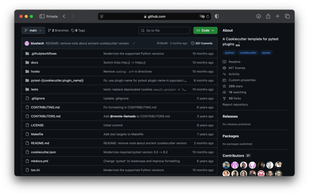
Task: Open the Safari downloads icon
Action: coord(259,17)
